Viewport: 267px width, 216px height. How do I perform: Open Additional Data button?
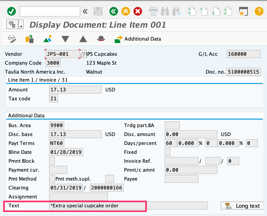[138, 39]
